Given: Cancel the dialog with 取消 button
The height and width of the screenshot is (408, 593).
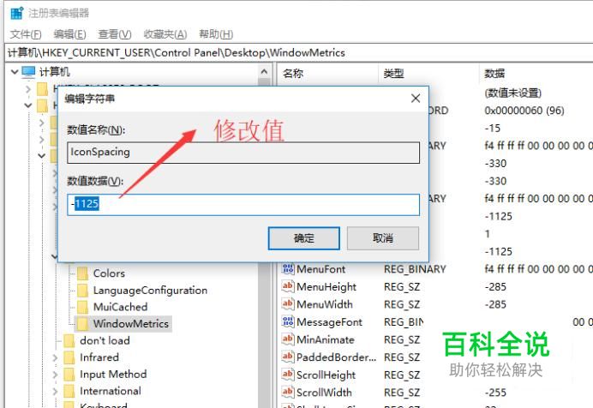Looking at the screenshot, I should pyautogui.click(x=383, y=238).
